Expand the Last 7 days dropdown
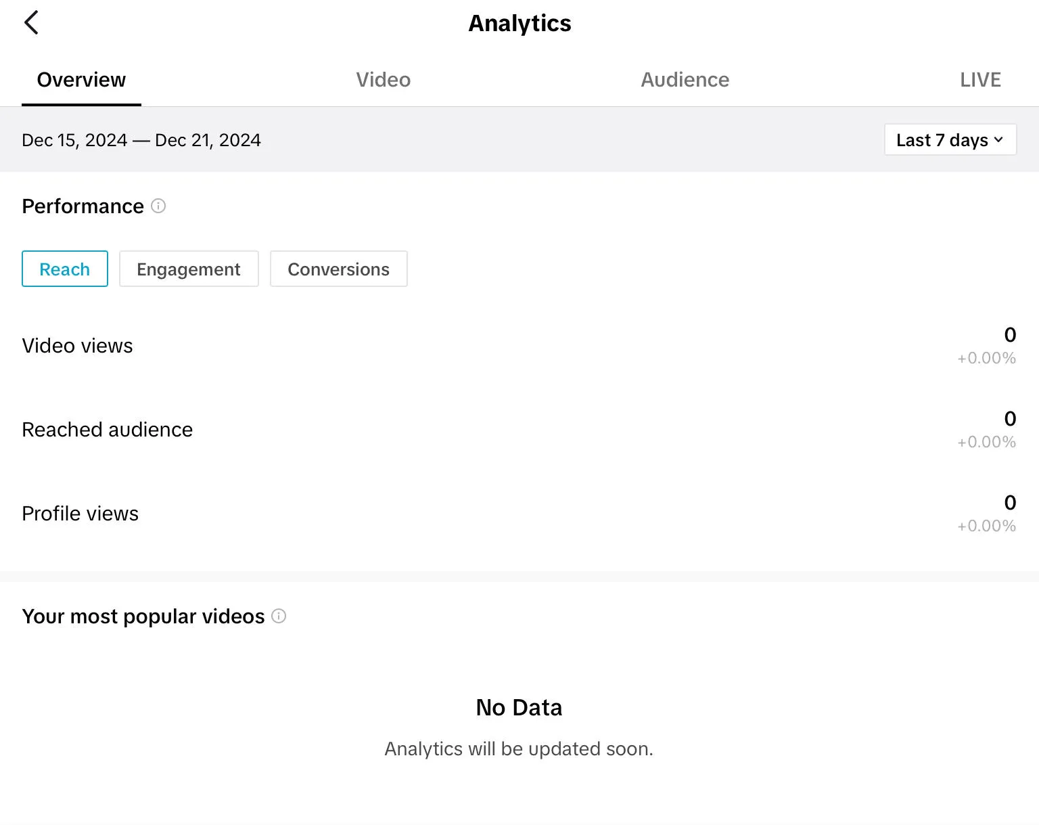This screenshot has height=825, width=1039. pos(950,140)
